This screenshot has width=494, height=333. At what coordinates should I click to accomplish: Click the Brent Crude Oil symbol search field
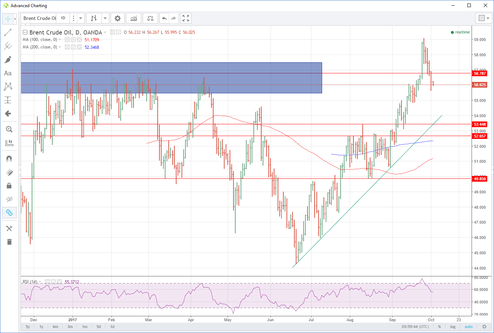[39, 18]
